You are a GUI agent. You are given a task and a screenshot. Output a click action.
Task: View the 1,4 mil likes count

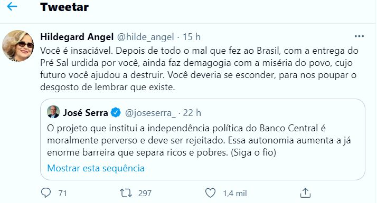[x=235, y=193]
